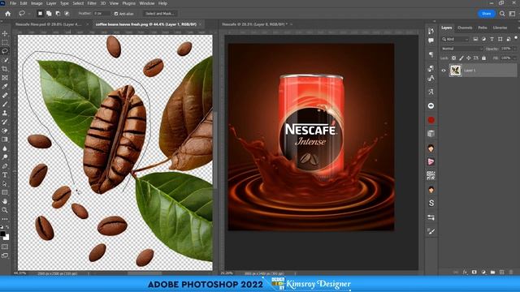520x292 pixels.
Task: Click the Home icon in options bar
Action: point(7,14)
